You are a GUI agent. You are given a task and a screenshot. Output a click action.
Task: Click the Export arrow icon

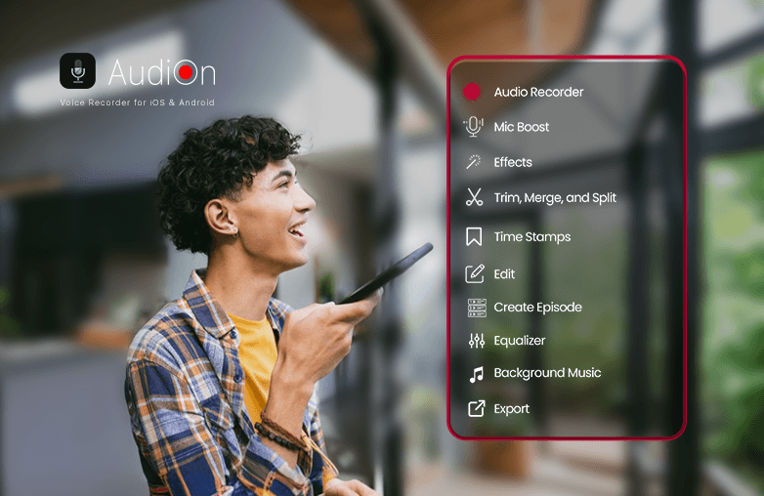coord(477,409)
